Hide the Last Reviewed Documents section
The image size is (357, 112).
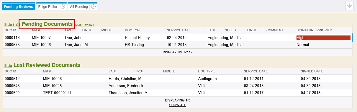click(8, 65)
